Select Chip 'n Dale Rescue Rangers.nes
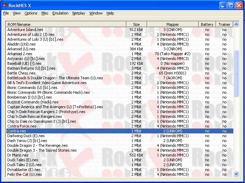This screenshot has width=245, height=183. pyautogui.click(x=120, y=116)
